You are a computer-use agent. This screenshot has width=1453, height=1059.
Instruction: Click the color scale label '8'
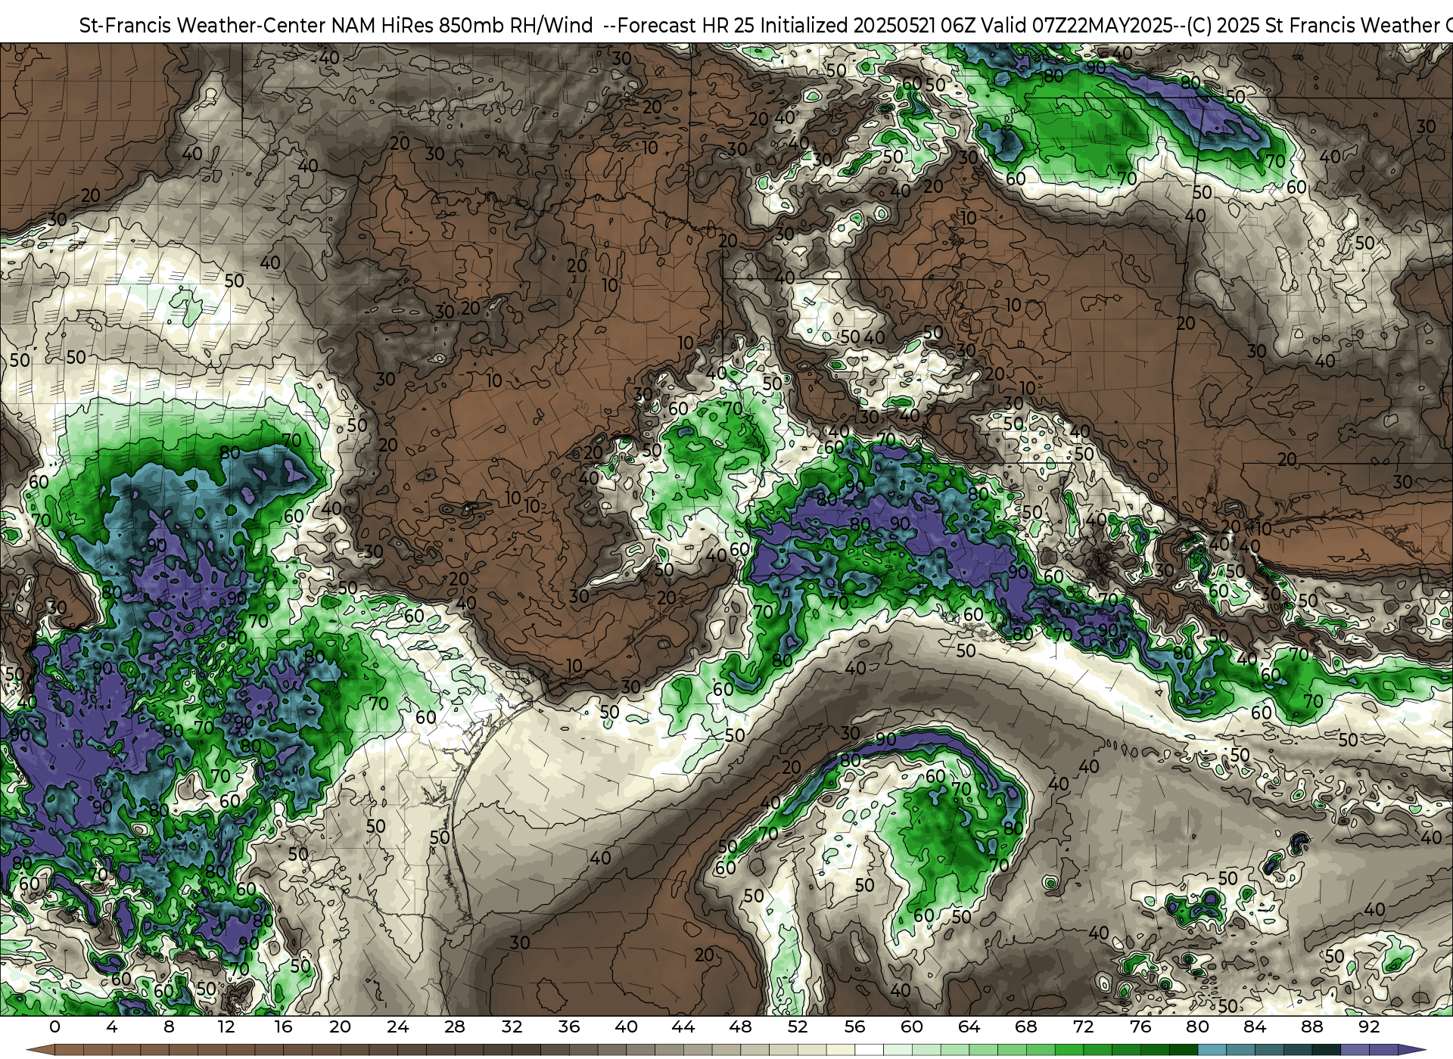click(169, 1026)
